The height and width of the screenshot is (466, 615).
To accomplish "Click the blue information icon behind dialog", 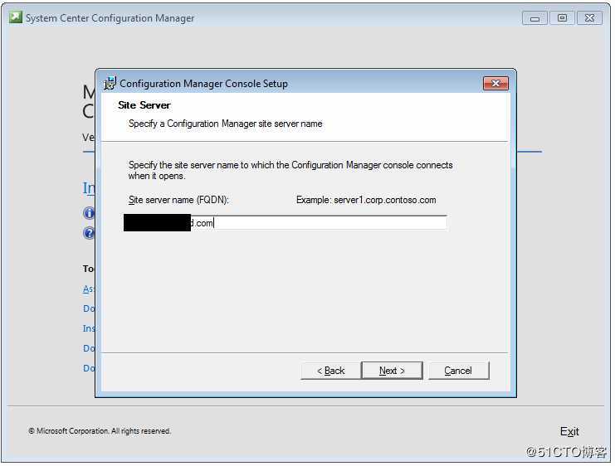I will (89, 213).
